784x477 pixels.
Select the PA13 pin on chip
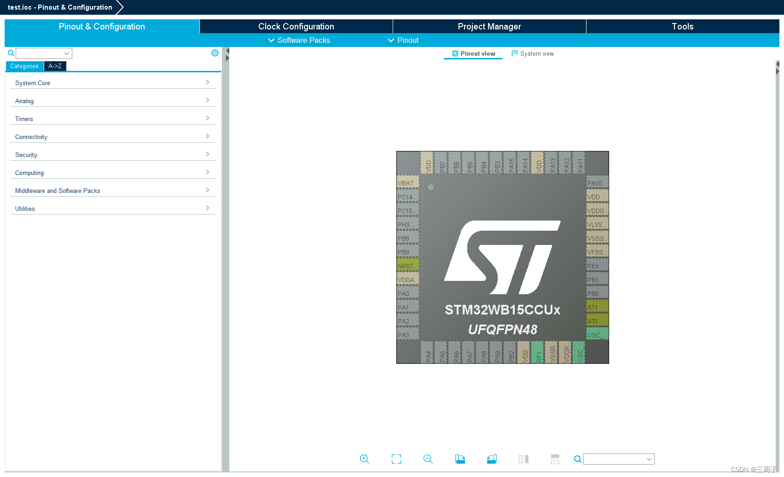(x=552, y=163)
